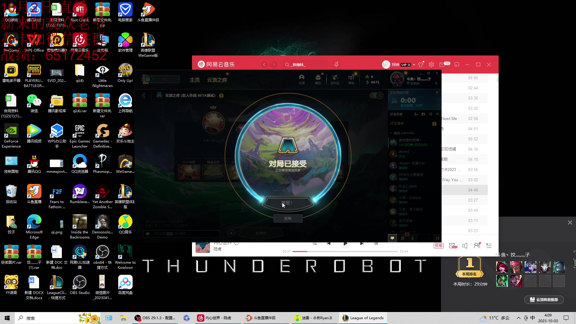
Task: Select the 04:40 highlighted song row
Action: tap(464, 190)
